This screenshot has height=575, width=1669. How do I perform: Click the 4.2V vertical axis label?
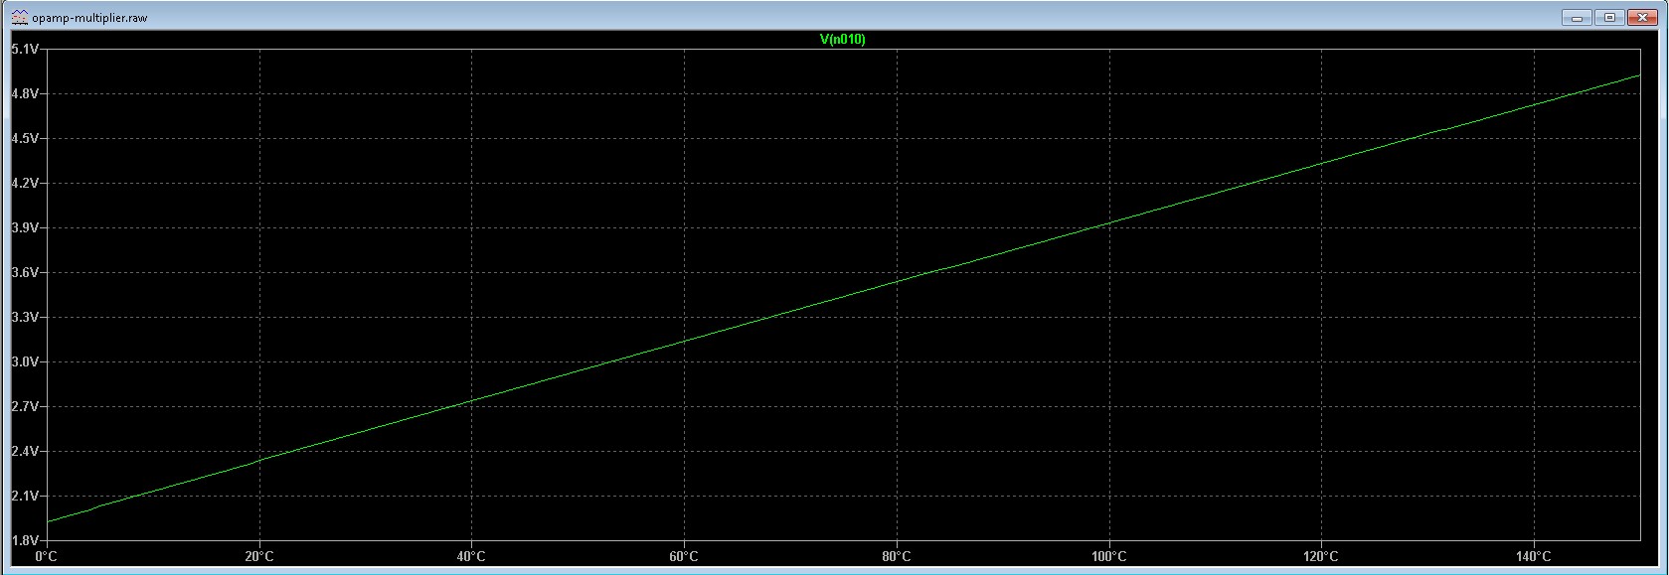pos(25,183)
